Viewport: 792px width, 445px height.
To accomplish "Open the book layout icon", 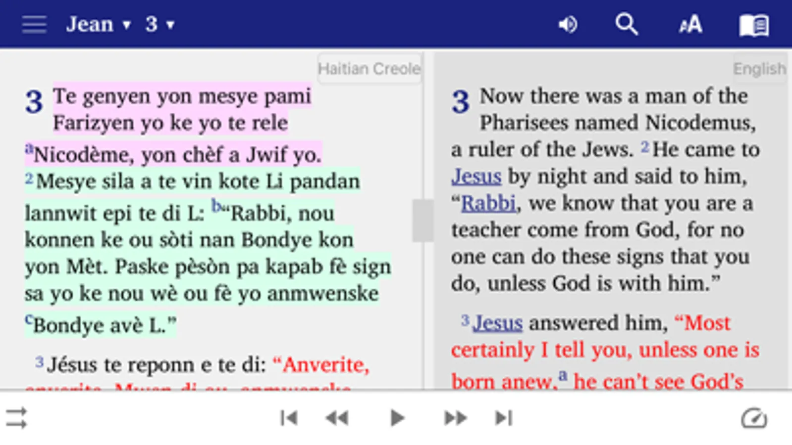I will (x=754, y=25).
